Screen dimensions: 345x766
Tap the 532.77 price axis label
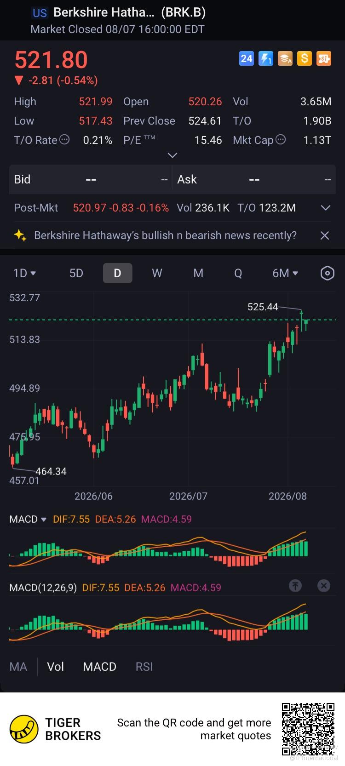click(x=25, y=297)
